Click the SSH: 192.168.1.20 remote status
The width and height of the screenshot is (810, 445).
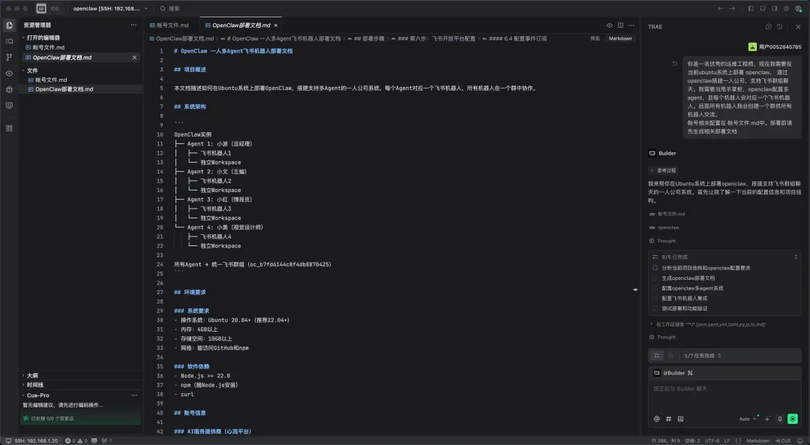tap(32, 440)
